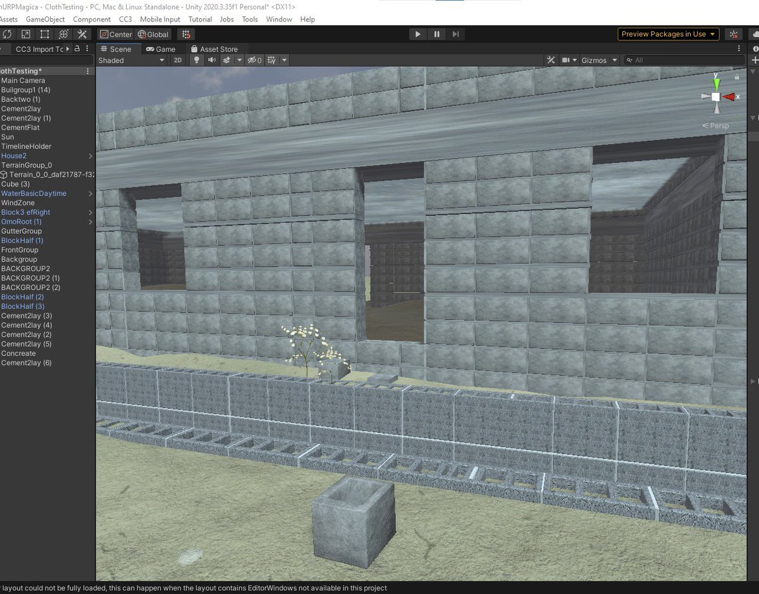Select the Scale tool in toolbar

[26, 34]
